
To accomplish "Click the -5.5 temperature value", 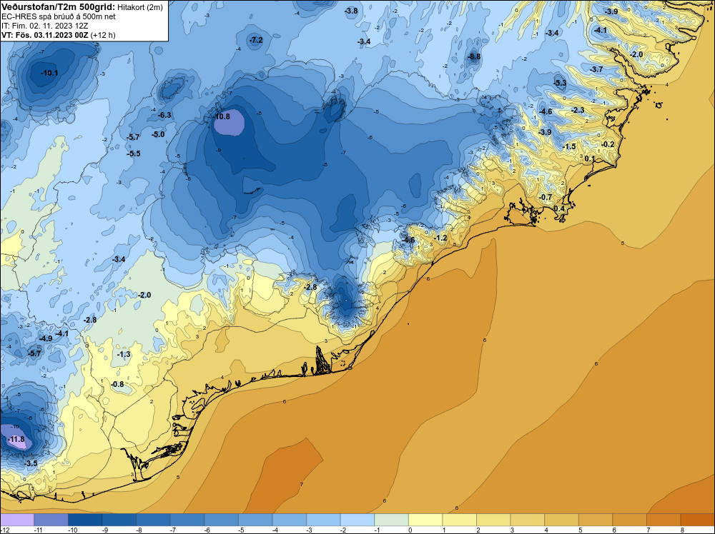I will pos(134,153).
